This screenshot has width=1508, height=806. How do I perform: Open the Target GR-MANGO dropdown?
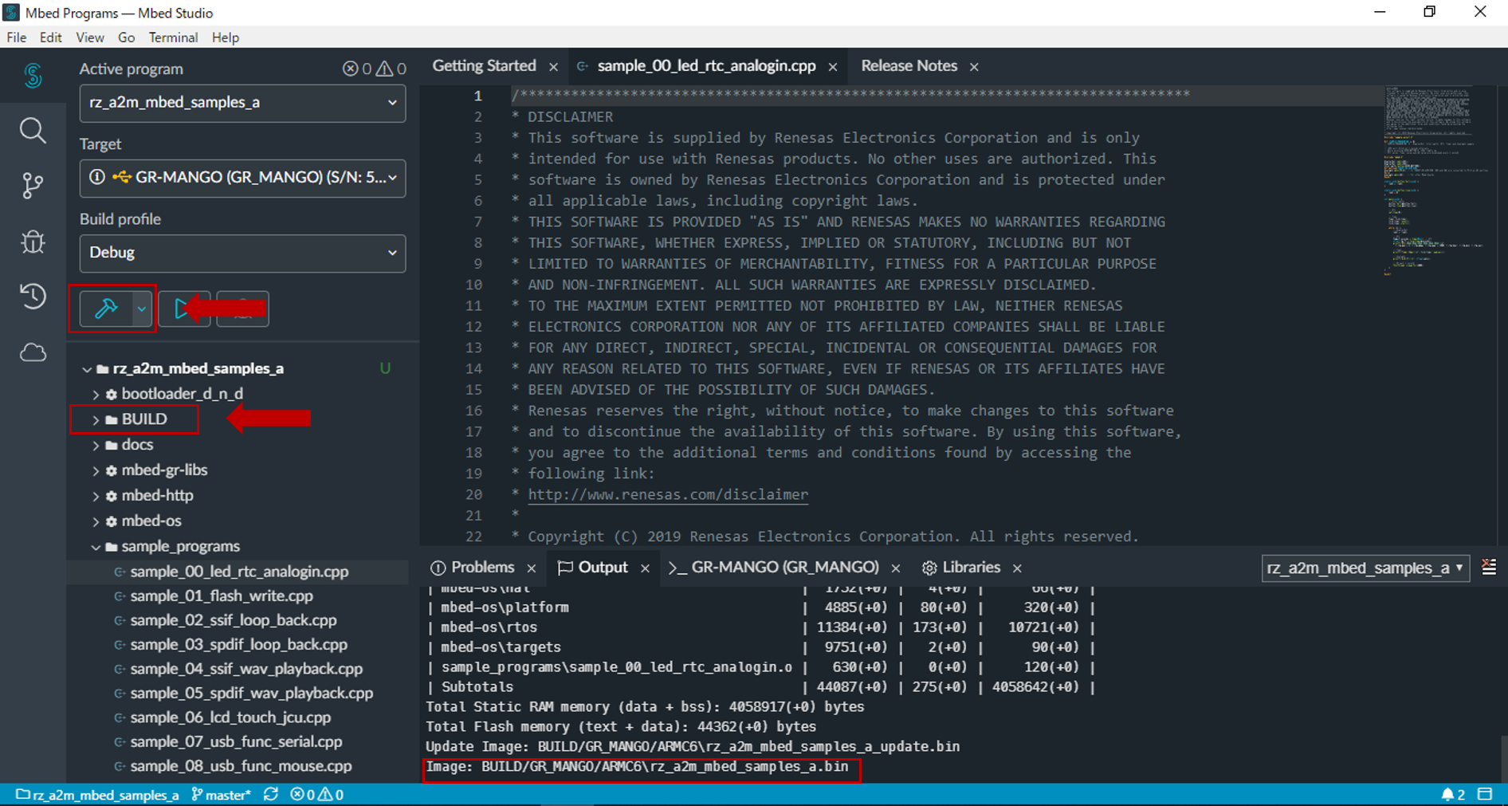[x=242, y=178]
